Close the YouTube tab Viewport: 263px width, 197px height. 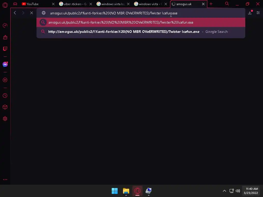(x=53, y=4)
